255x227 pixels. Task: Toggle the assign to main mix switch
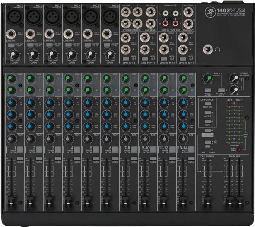208,130
